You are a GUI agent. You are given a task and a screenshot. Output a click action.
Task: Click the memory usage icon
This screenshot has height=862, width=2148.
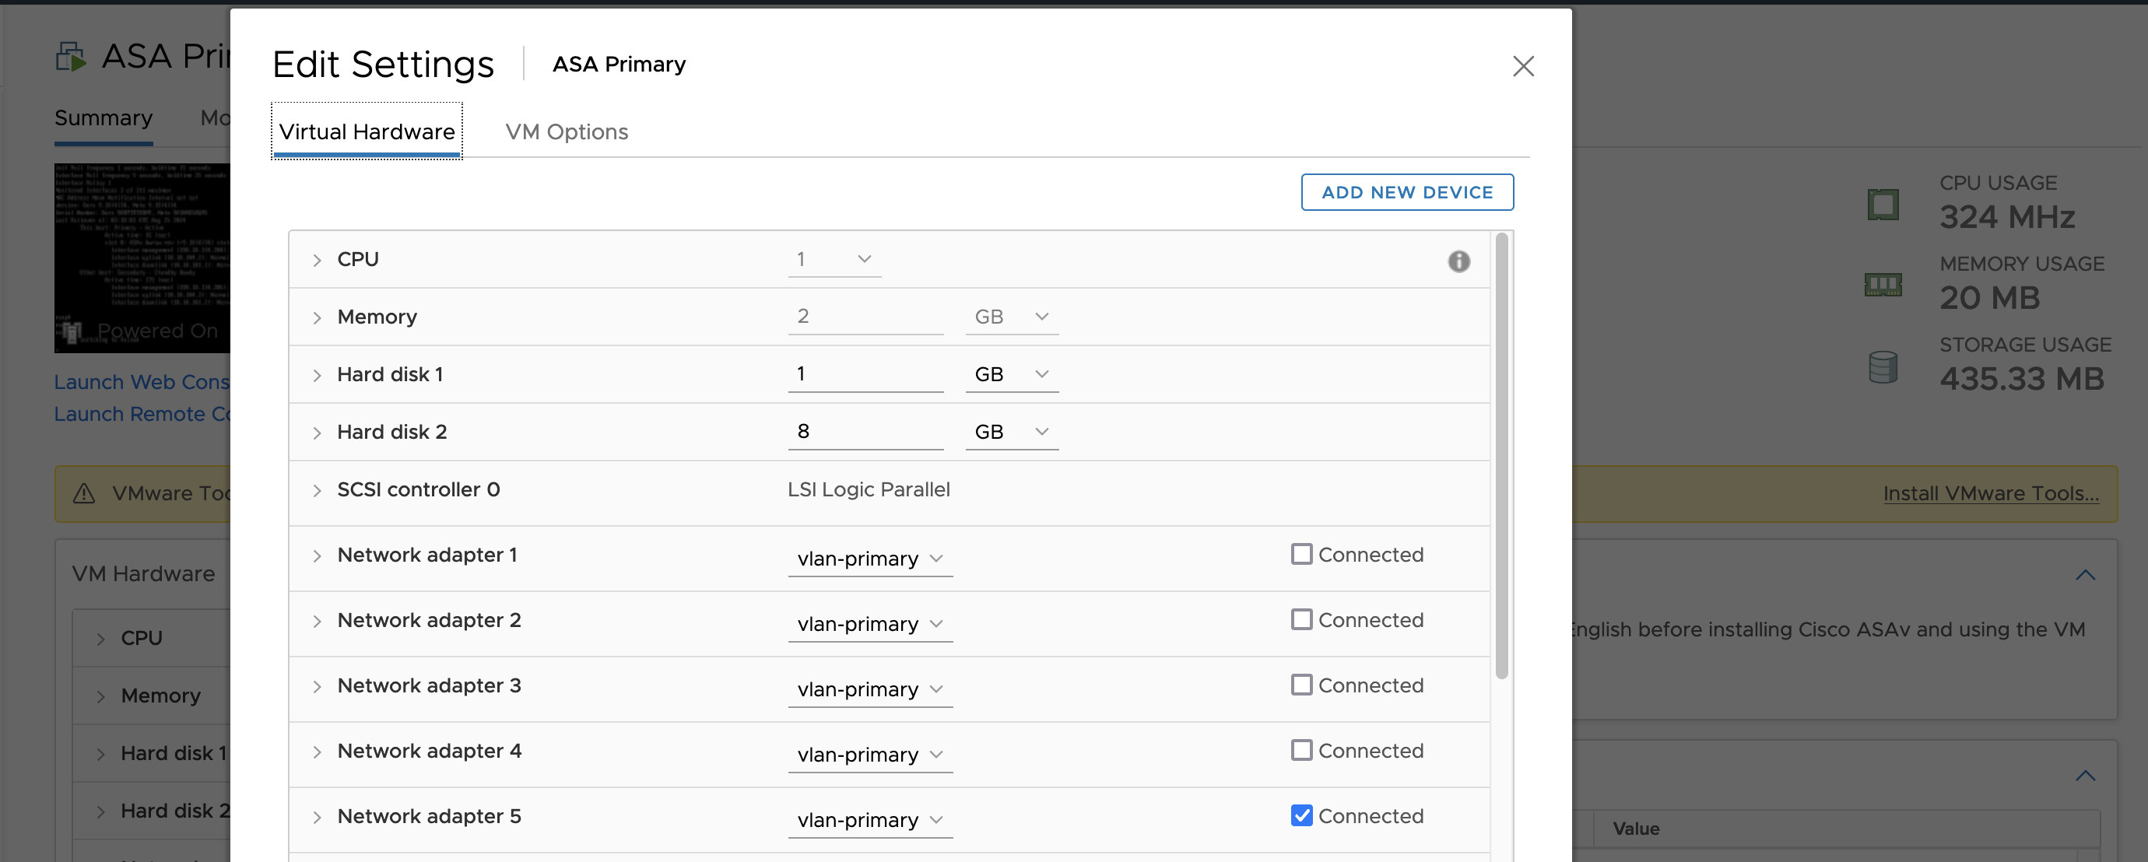point(1883,285)
